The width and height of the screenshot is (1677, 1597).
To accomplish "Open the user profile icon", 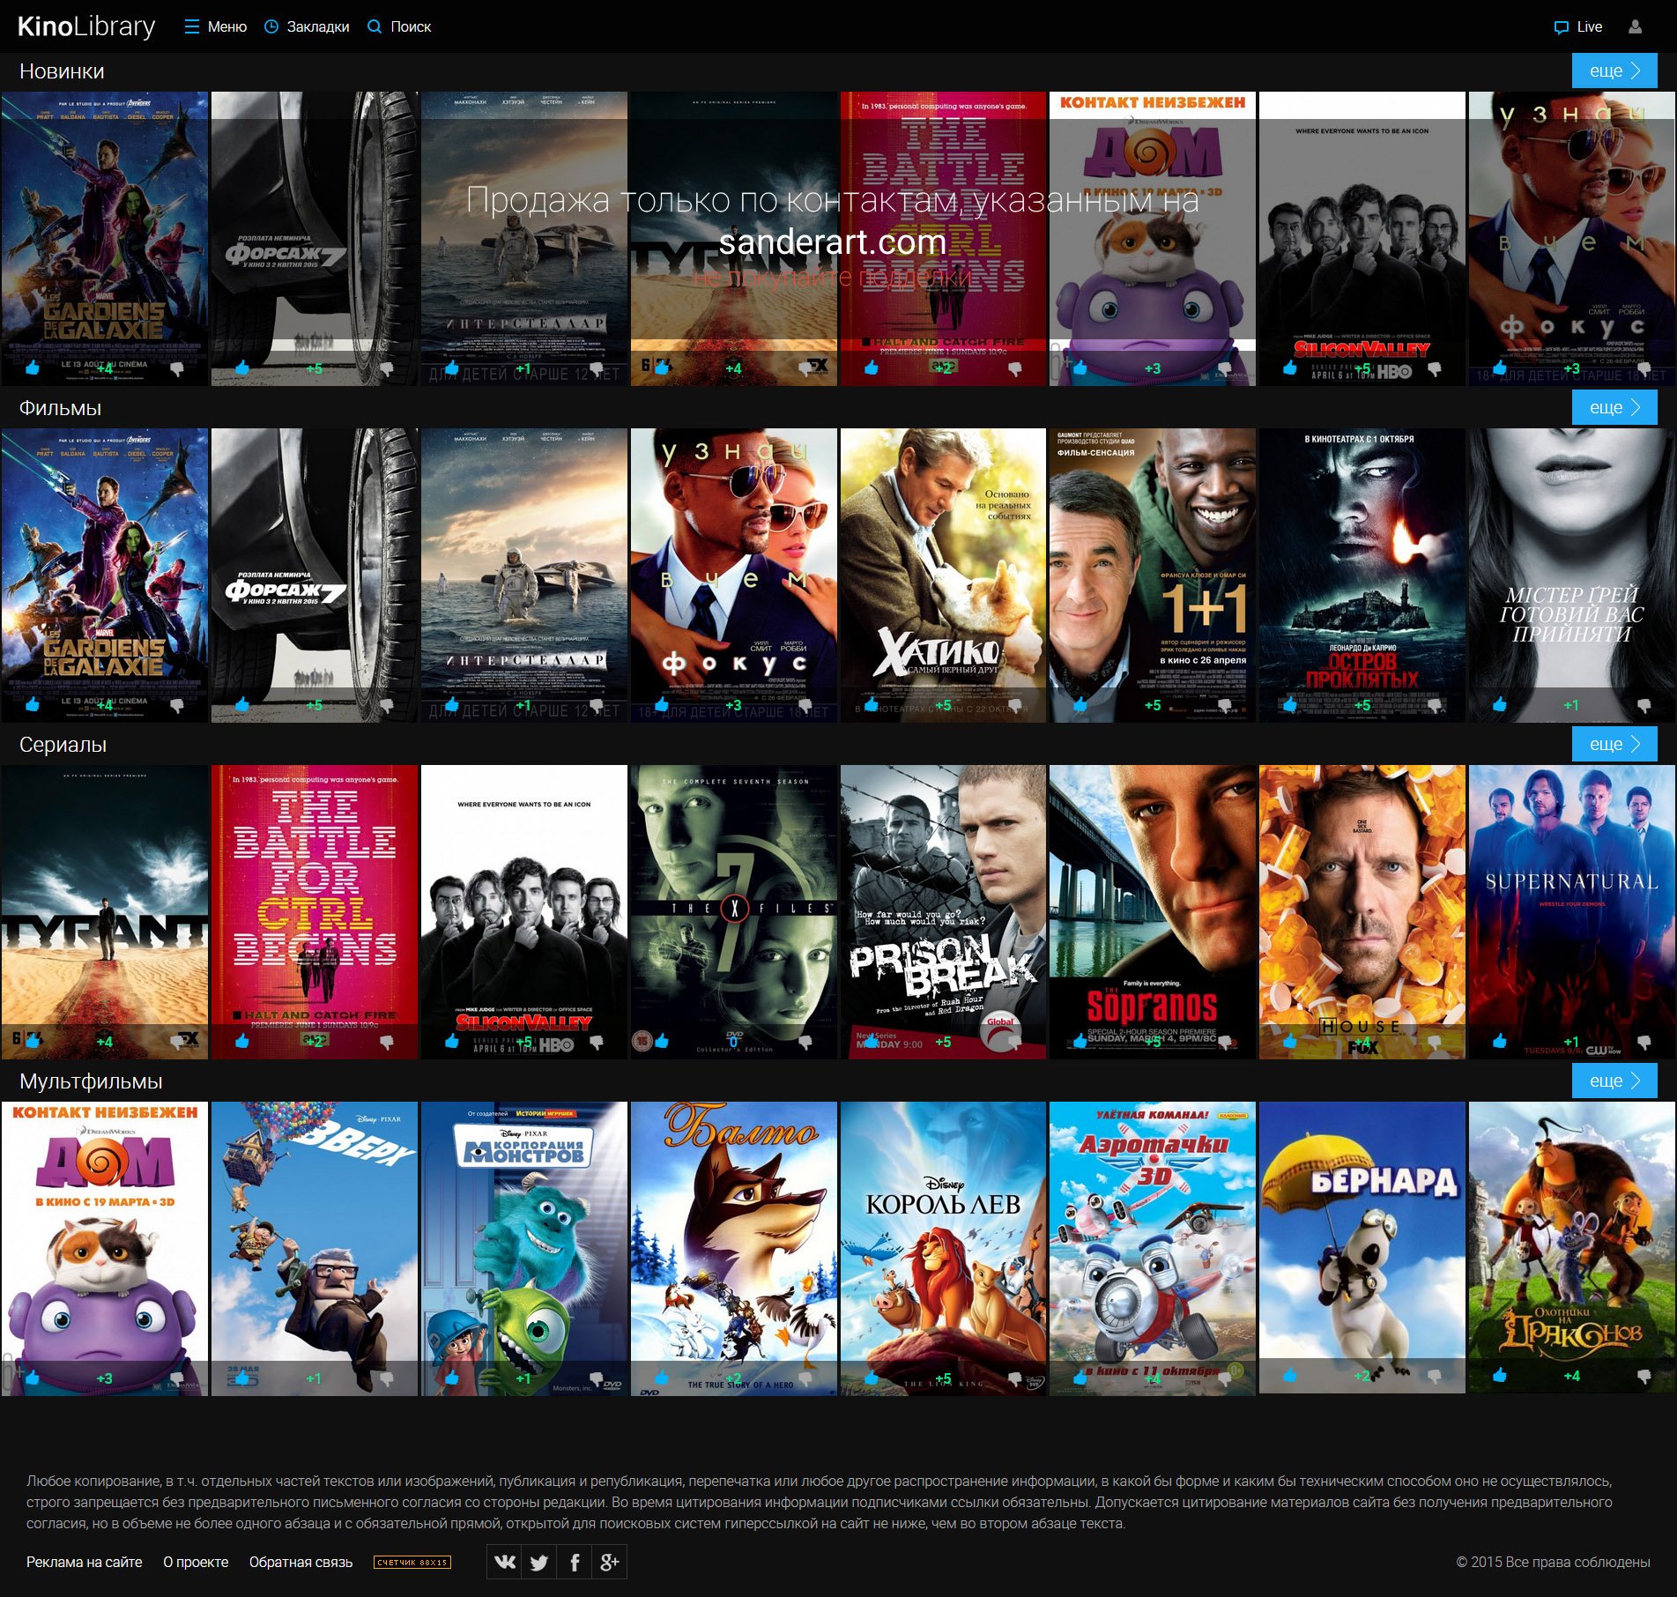I will pyautogui.click(x=1635, y=26).
